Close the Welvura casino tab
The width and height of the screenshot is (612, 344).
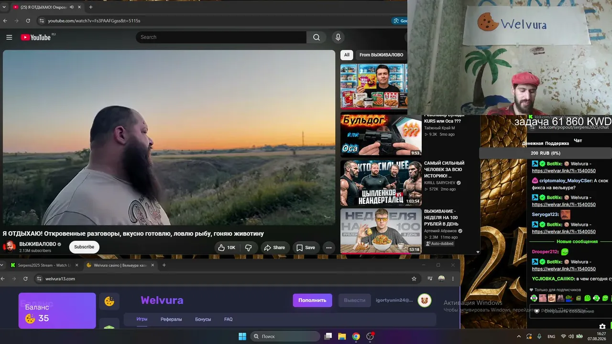tap(153, 265)
